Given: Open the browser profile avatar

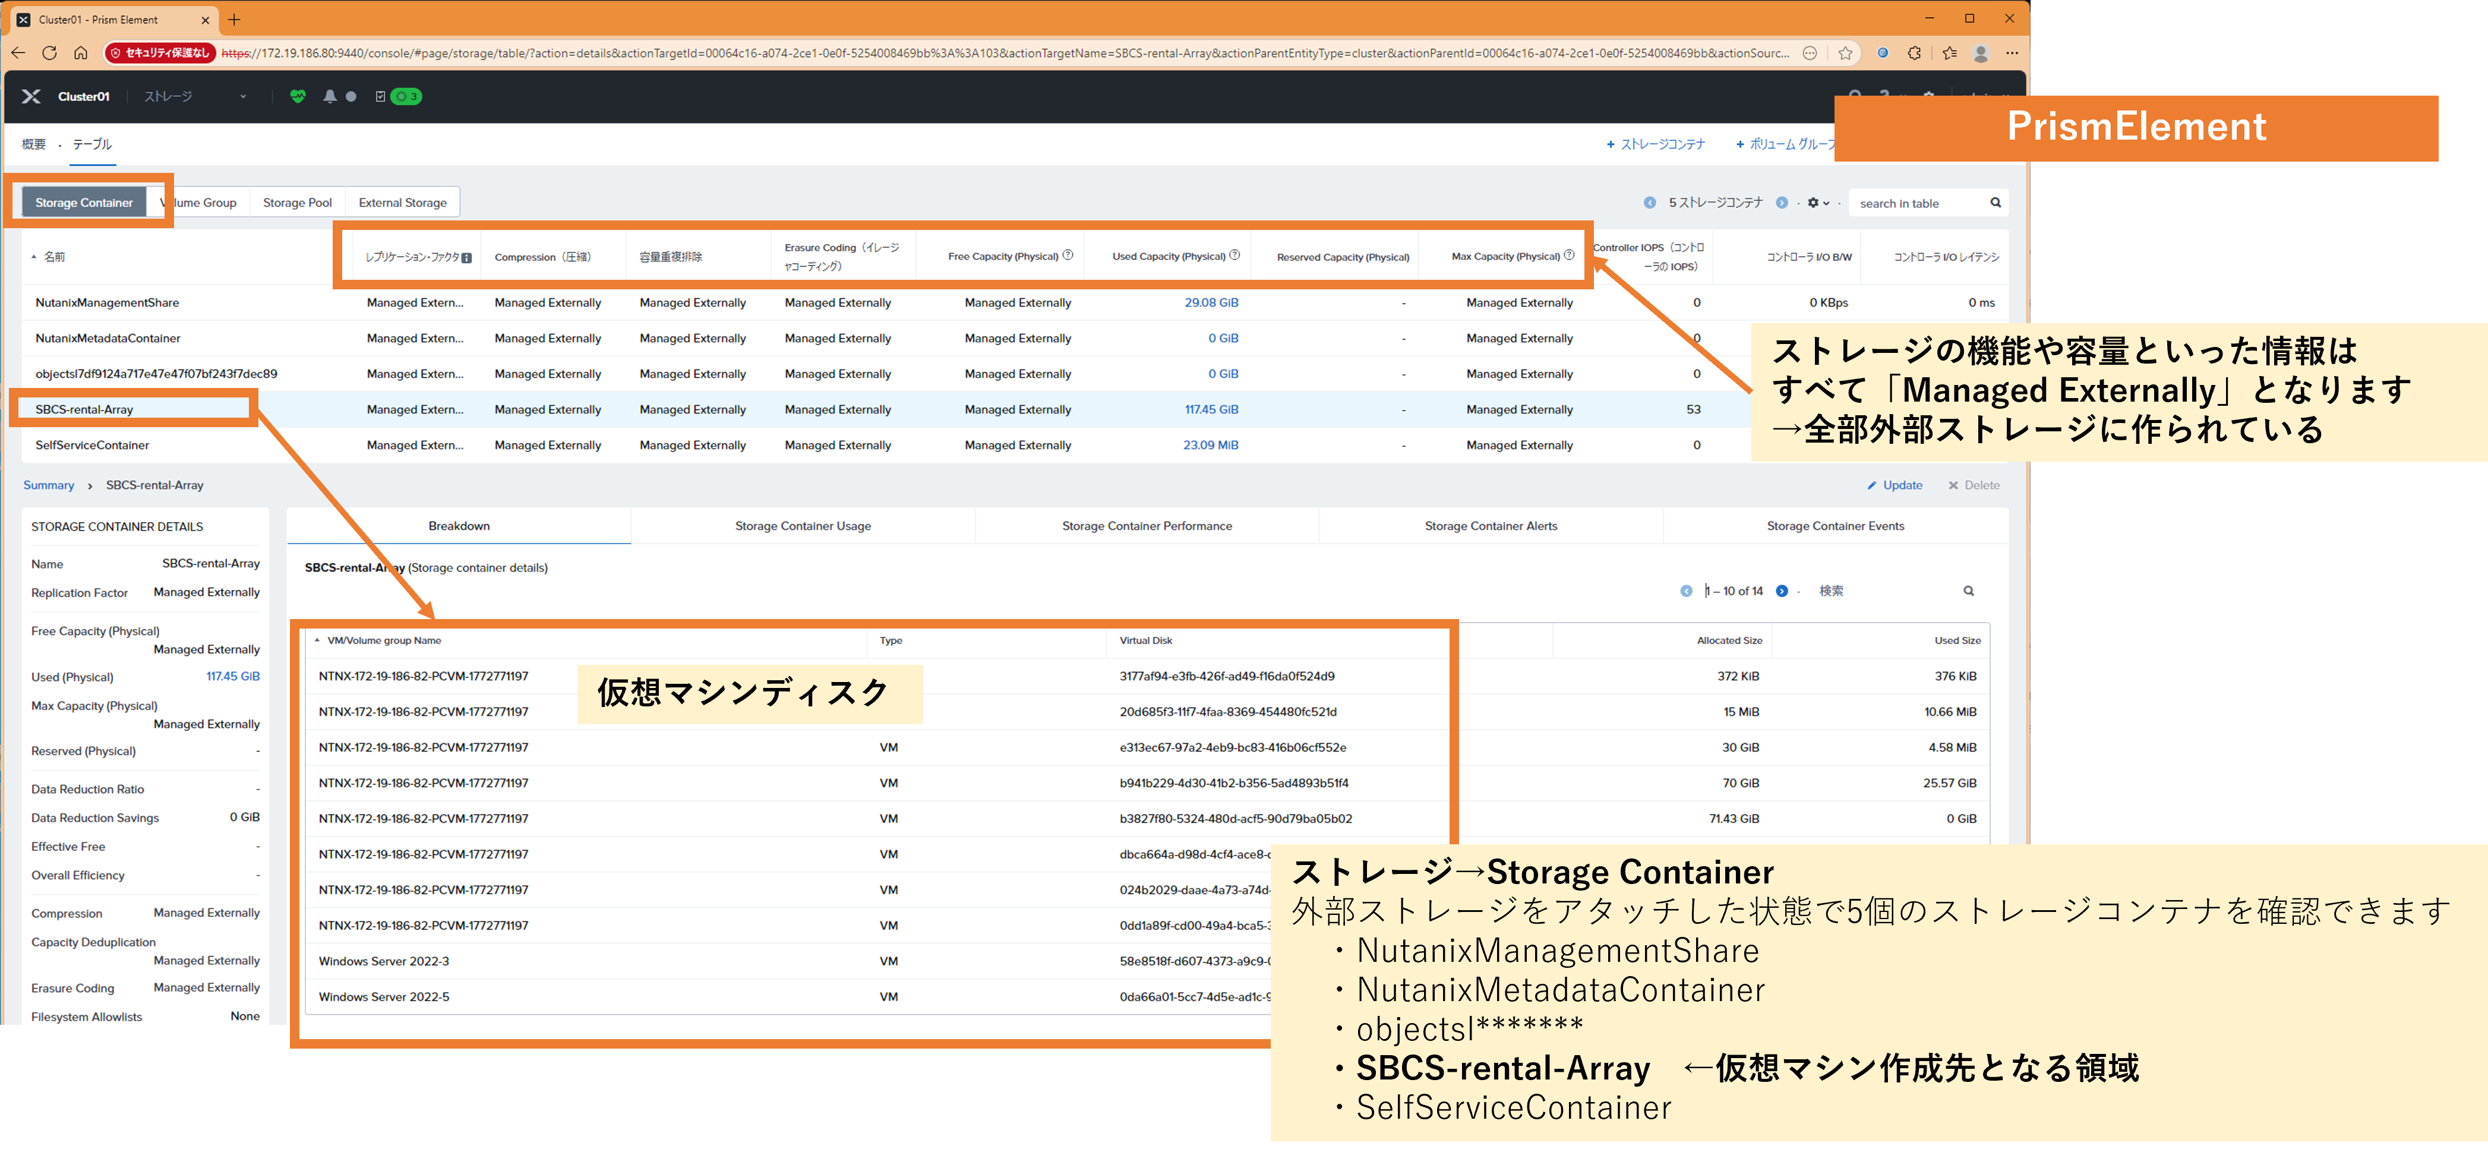Looking at the screenshot, I should point(1981,53).
